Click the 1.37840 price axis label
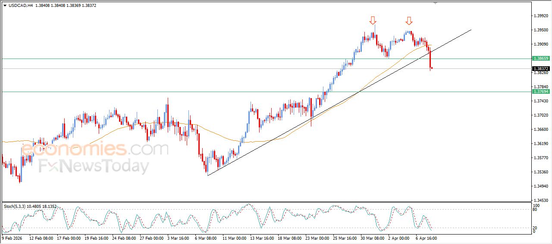 [x=541, y=87]
